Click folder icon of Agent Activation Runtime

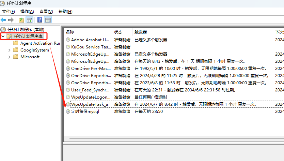point(16,43)
